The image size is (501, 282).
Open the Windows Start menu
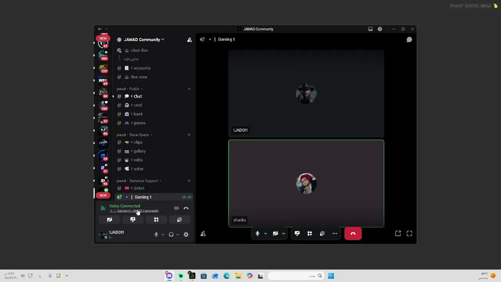(331, 276)
